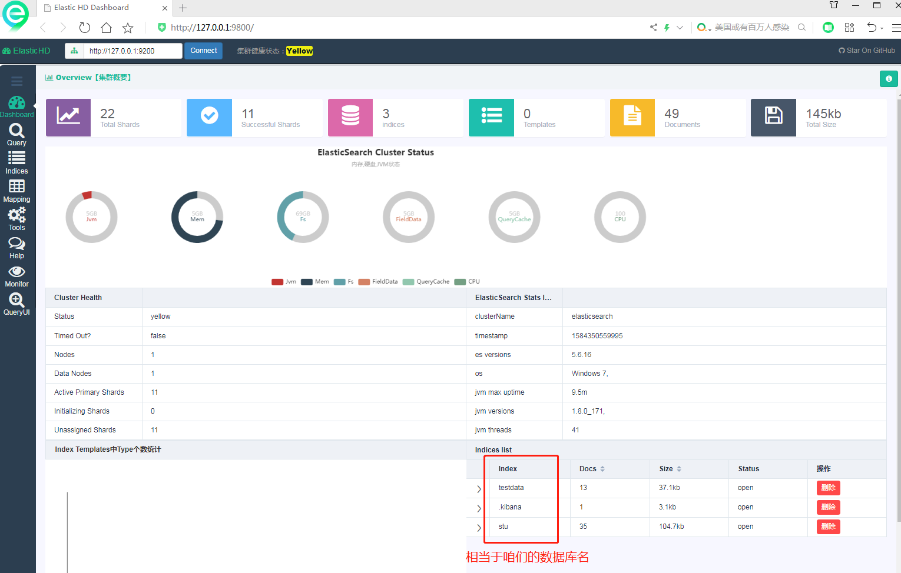This screenshot has height=573, width=901.
Task: Click the share icon in address bar
Action: pyautogui.click(x=653, y=27)
